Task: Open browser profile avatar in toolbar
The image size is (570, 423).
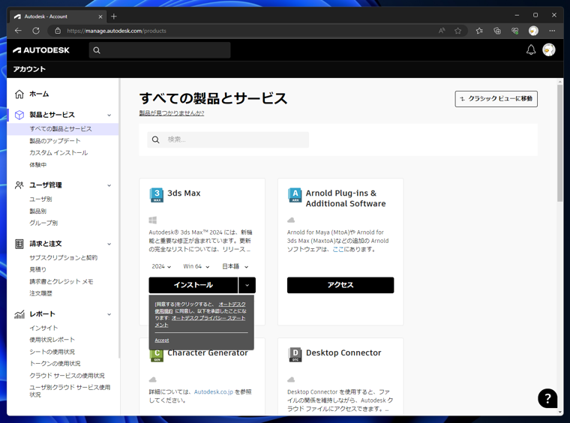Action: pyautogui.click(x=533, y=31)
